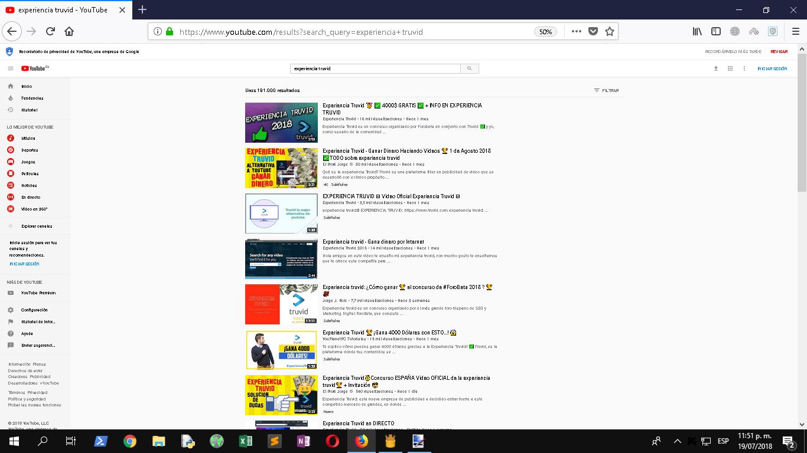Open the taskbar clock and date
This screenshot has height=453, width=807.
coord(754,441)
